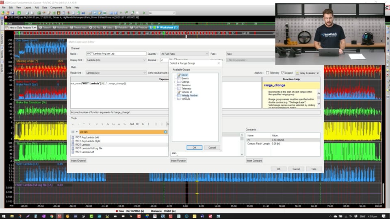The width and height of the screenshot is (390, 219).
Task: Expand the Outings tree node
Action: point(175,82)
